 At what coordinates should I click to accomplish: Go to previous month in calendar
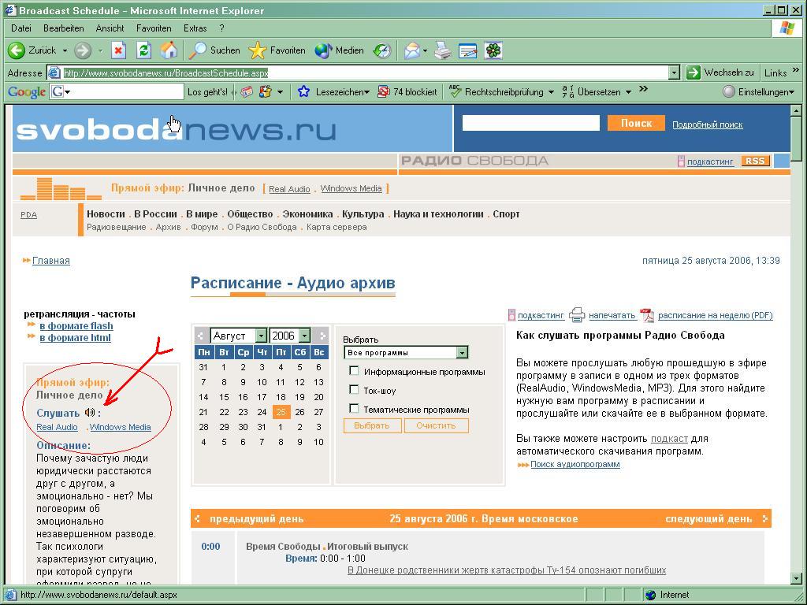point(201,336)
